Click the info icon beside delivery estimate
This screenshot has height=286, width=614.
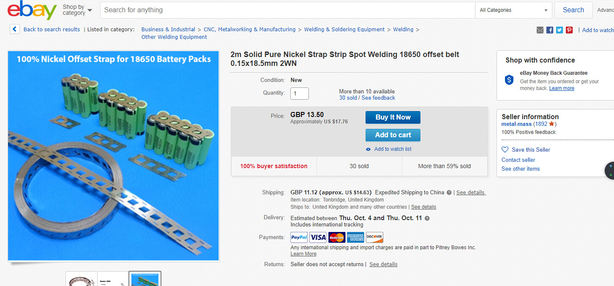(427, 218)
